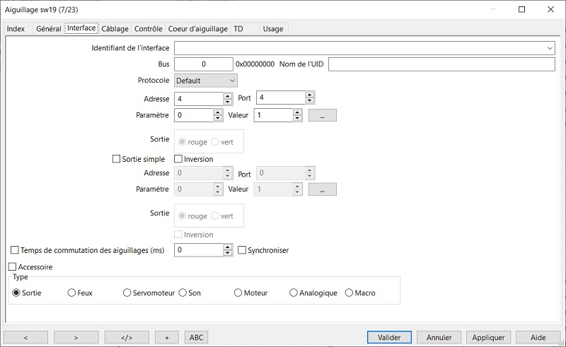This screenshot has height=347, width=566.
Task: Increase the first Adresse spinner value
Action: coord(227,95)
